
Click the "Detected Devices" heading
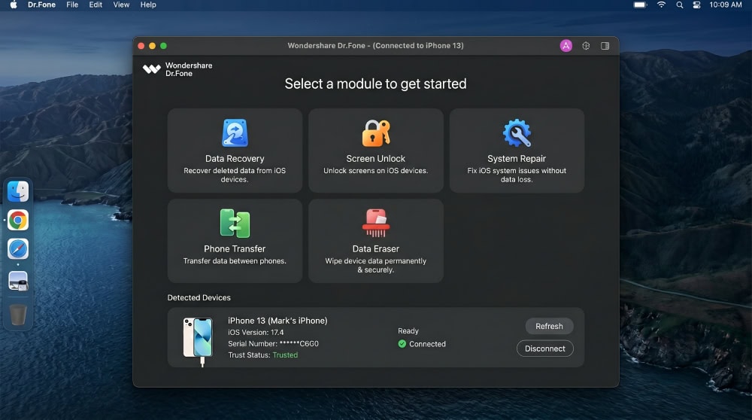(199, 297)
